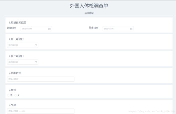The height and width of the screenshot is (114, 176).
Task: Click the 外国人体检调查单 page title
Action: click(89, 6)
